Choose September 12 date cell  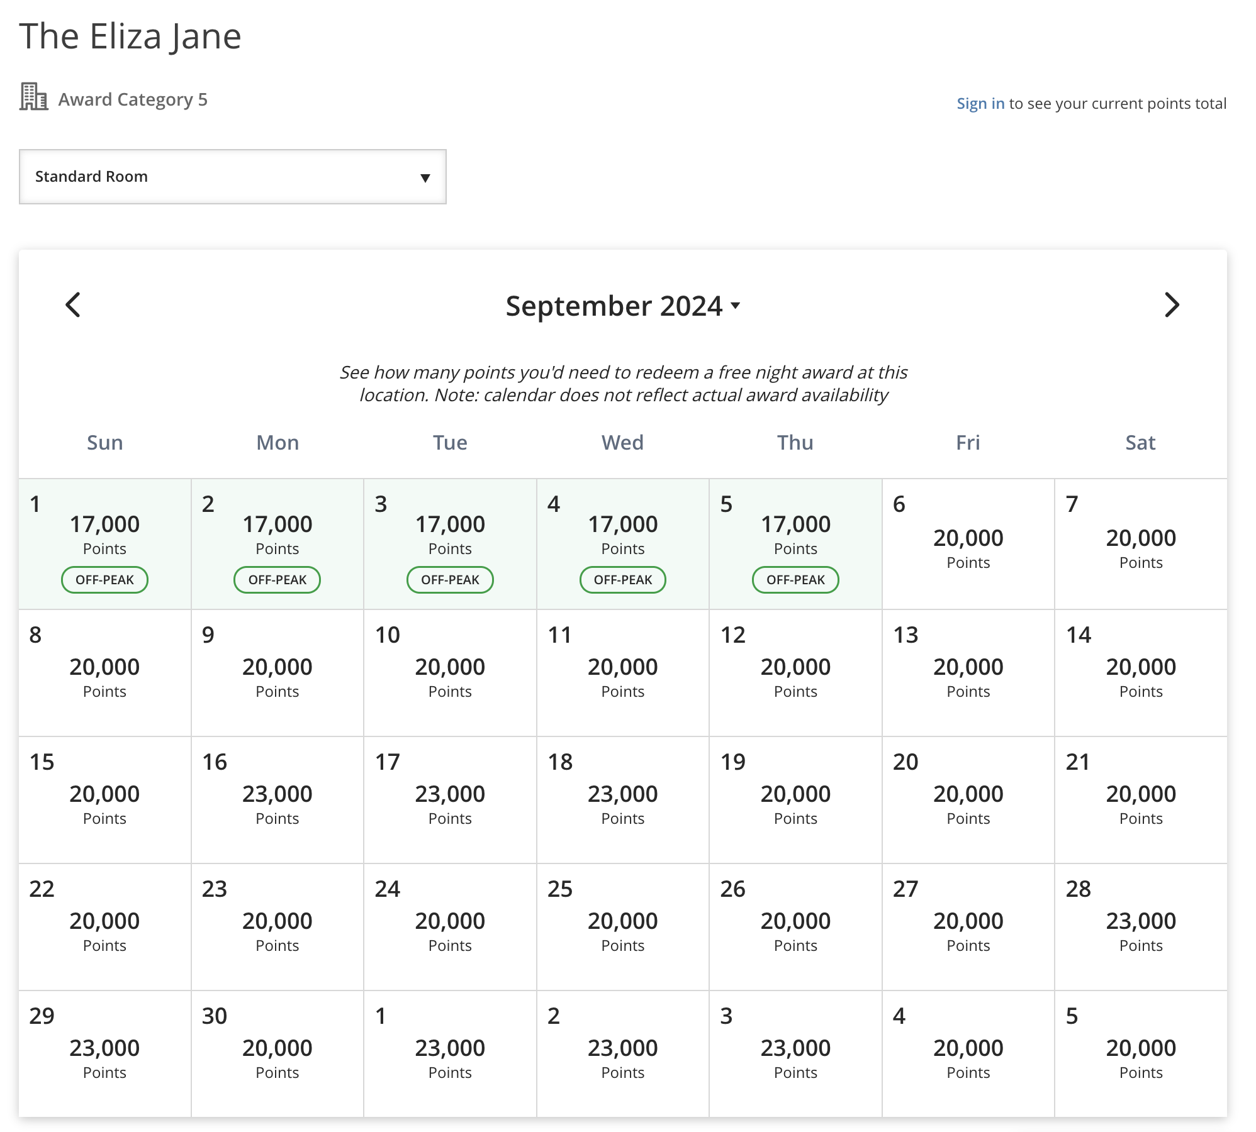tap(796, 673)
